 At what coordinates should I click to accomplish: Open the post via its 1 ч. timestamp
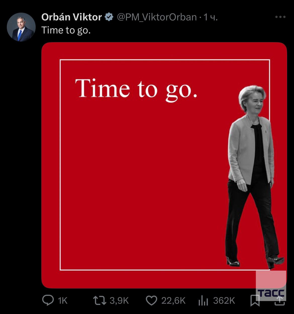210,17
